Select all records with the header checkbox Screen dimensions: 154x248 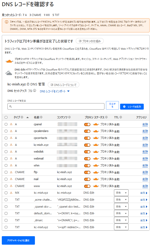click(6, 117)
